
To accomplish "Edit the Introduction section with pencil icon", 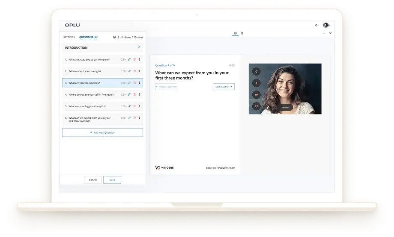I will point(139,47).
